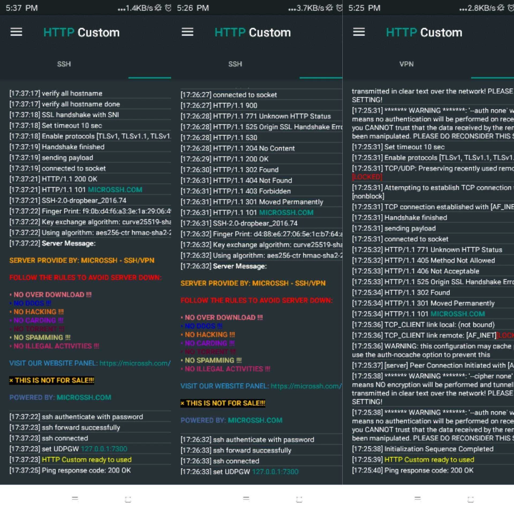Select log line '[17:37:19] Handshake finished'
Screen dimensions: 514x514
pyautogui.click(x=57, y=147)
